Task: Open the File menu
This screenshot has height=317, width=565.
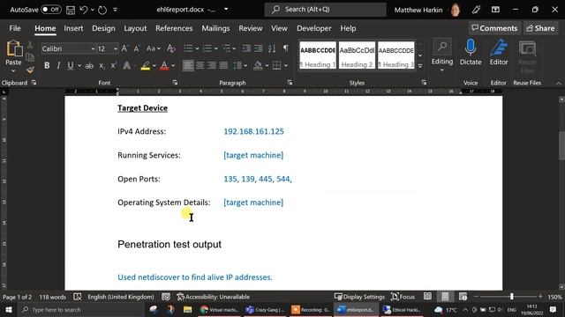Action: click(x=15, y=28)
